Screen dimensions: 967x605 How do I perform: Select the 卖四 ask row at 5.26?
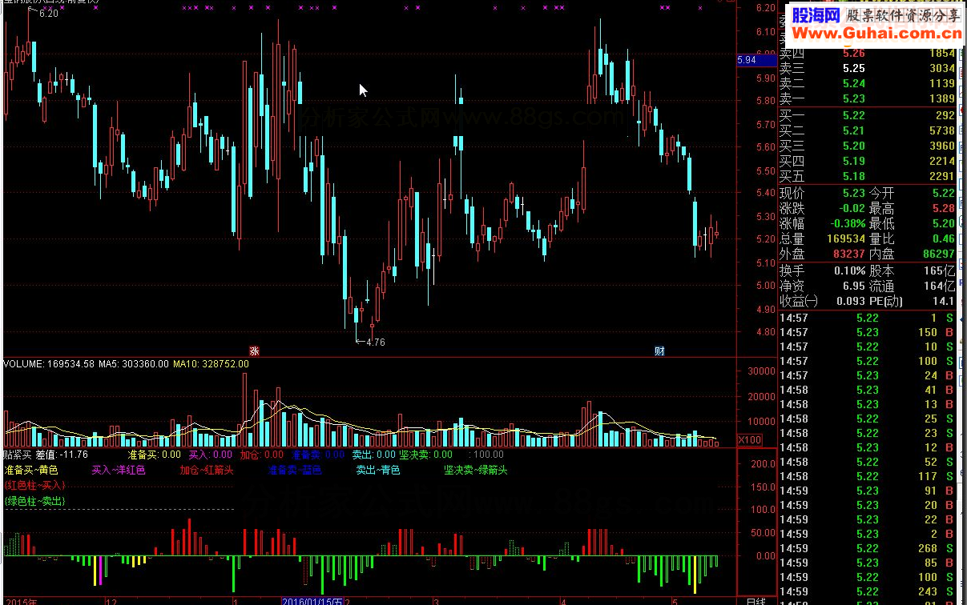tap(868, 54)
